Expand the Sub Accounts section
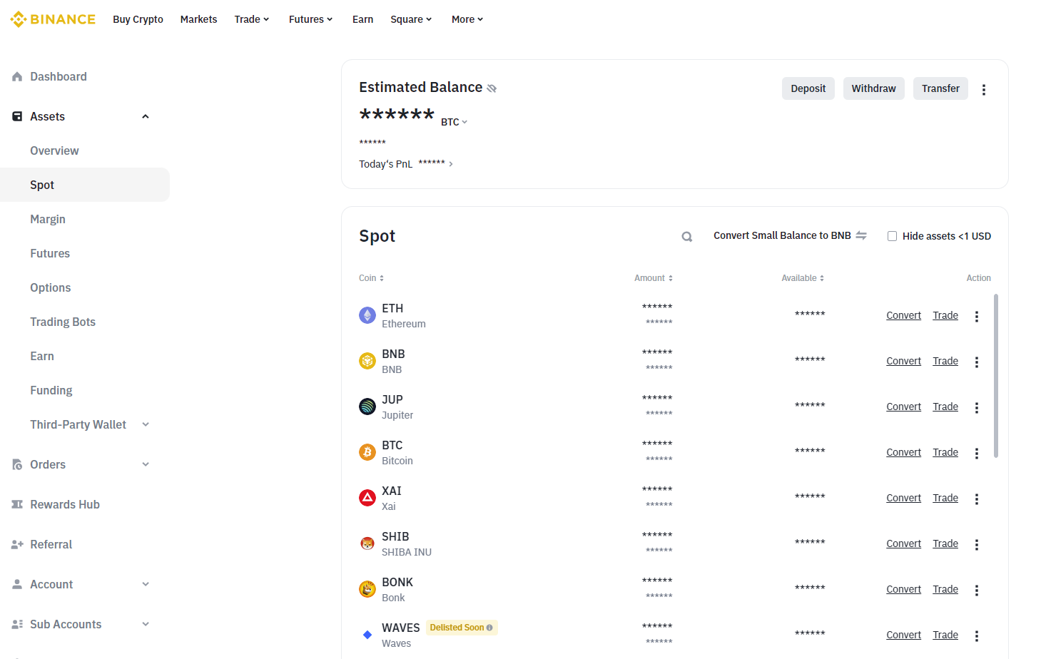The height and width of the screenshot is (659, 1041). pyautogui.click(x=146, y=624)
